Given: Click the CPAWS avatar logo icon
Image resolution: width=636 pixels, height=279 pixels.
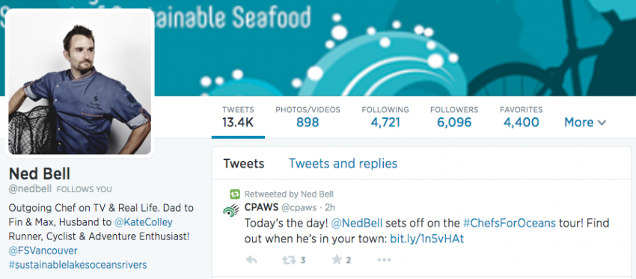Looking at the screenshot, I should (x=231, y=210).
